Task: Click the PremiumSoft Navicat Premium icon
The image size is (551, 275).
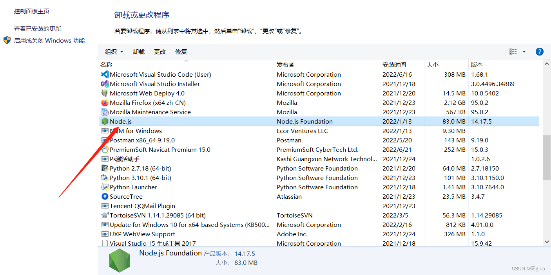Action: click(105, 149)
